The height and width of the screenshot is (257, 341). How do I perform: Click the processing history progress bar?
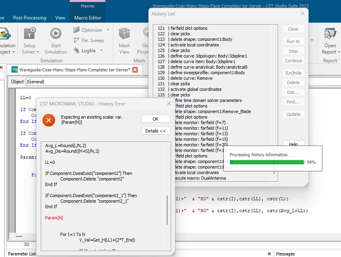coord(267,162)
